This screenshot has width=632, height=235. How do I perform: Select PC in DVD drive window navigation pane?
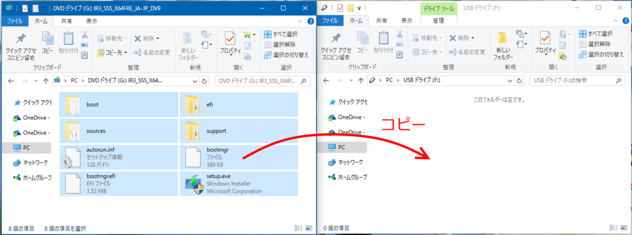(27, 148)
